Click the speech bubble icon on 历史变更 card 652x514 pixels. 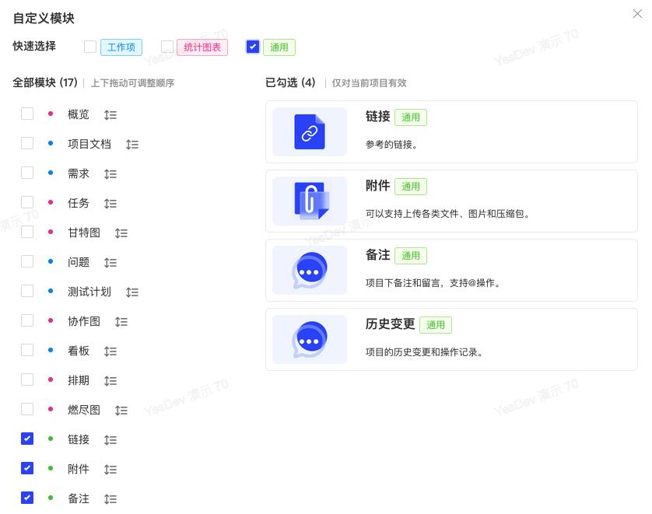tap(309, 339)
